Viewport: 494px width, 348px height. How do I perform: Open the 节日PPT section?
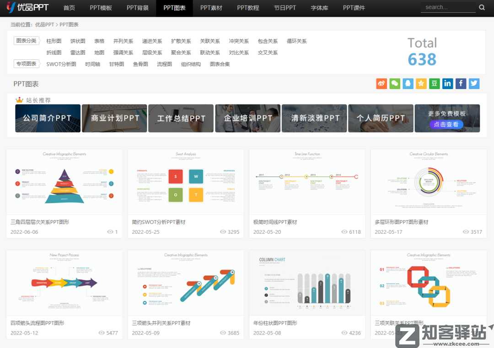(285, 8)
